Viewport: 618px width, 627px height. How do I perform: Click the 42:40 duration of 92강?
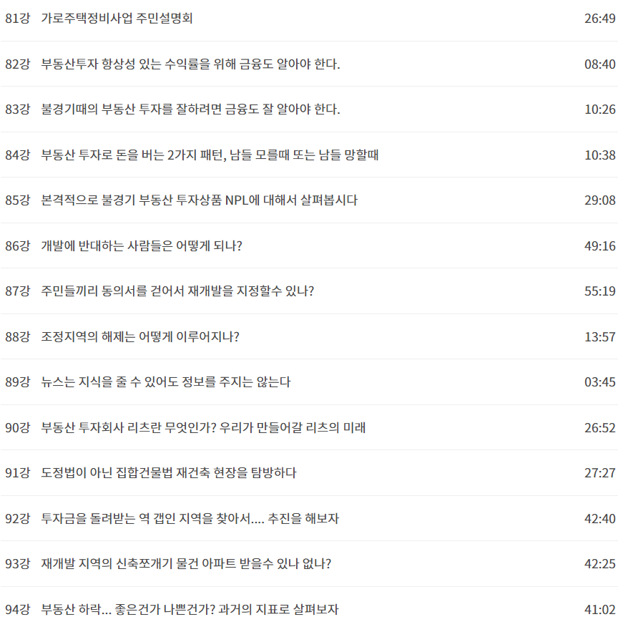point(599,518)
